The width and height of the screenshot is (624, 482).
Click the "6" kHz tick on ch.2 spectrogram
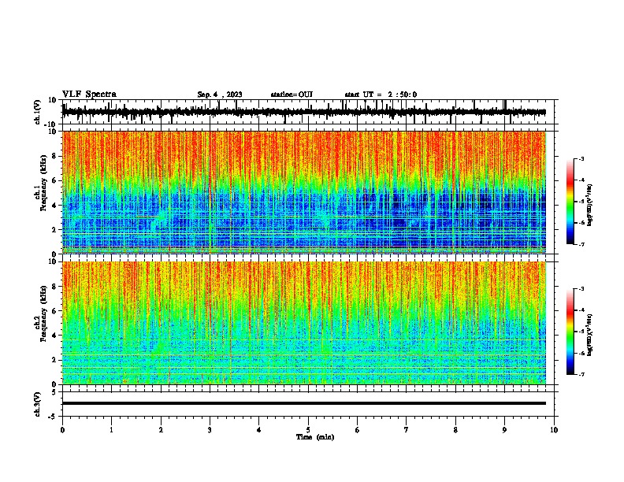point(54,311)
